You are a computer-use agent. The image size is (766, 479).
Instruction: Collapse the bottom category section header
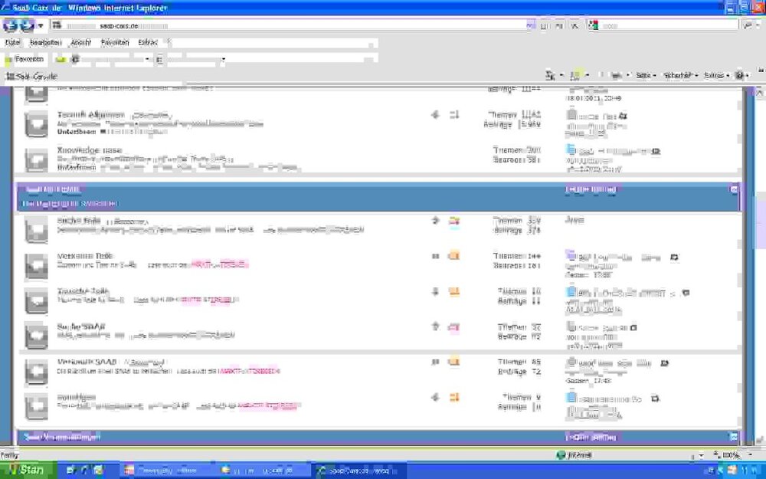click(x=734, y=437)
